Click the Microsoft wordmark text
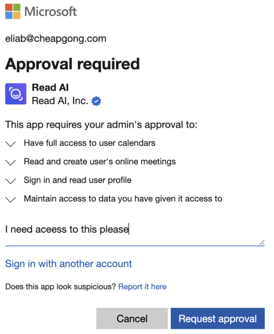The image size is (274, 334). coord(50,11)
